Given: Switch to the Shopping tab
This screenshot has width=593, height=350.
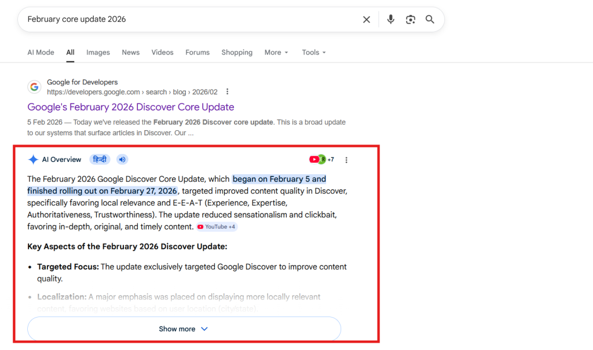Looking at the screenshot, I should pyautogui.click(x=237, y=53).
